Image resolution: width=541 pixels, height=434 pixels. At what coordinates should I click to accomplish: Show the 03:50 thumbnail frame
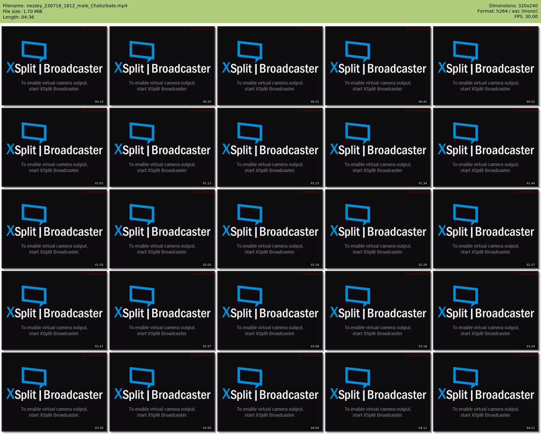click(162, 392)
